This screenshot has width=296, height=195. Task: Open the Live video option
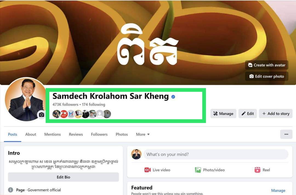pyautogui.click(x=157, y=170)
